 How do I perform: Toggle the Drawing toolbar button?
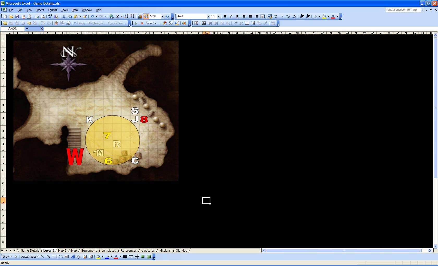[x=146, y=16]
